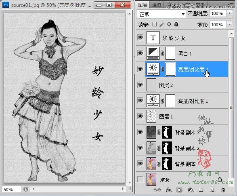Click mask thumbnail of 亮度/对比度 2 layer
The width and height of the screenshot is (237, 196).
click(x=170, y=69)
